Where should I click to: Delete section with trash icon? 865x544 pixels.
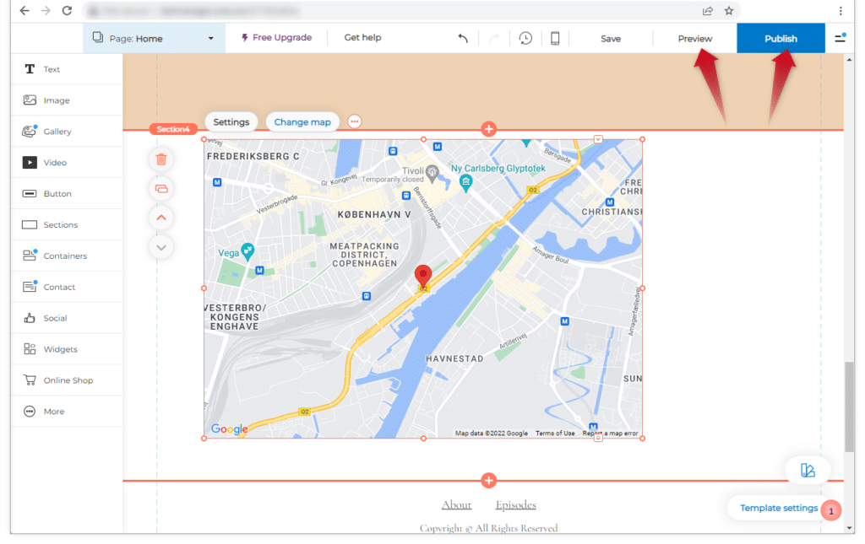161,159
